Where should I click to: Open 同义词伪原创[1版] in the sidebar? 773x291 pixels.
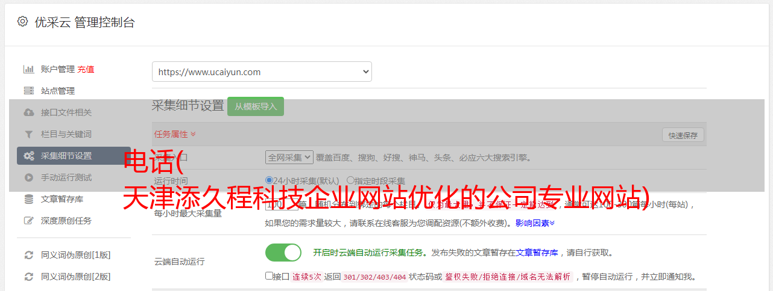click(76, 255)
